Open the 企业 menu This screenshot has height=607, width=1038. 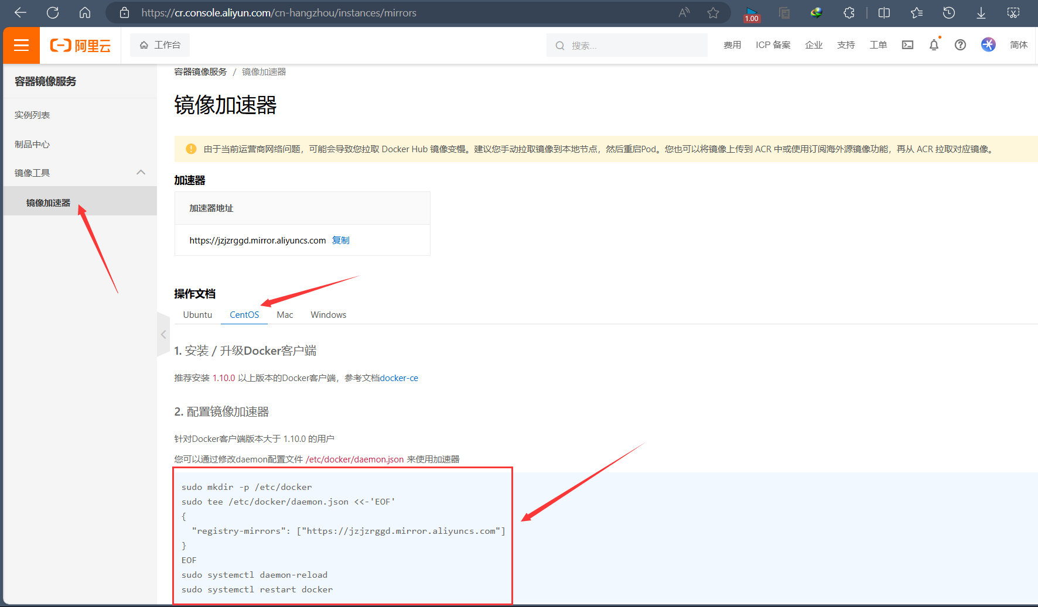click(814, 45)
